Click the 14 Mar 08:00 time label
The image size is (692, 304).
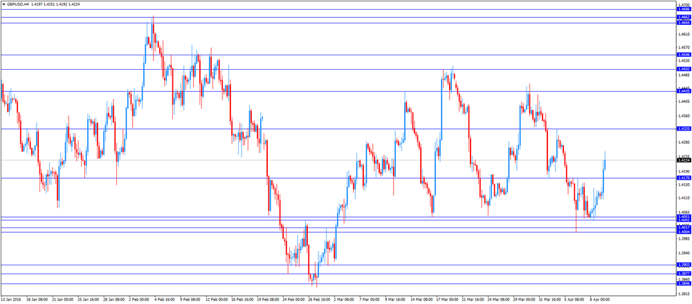[421, 298]
